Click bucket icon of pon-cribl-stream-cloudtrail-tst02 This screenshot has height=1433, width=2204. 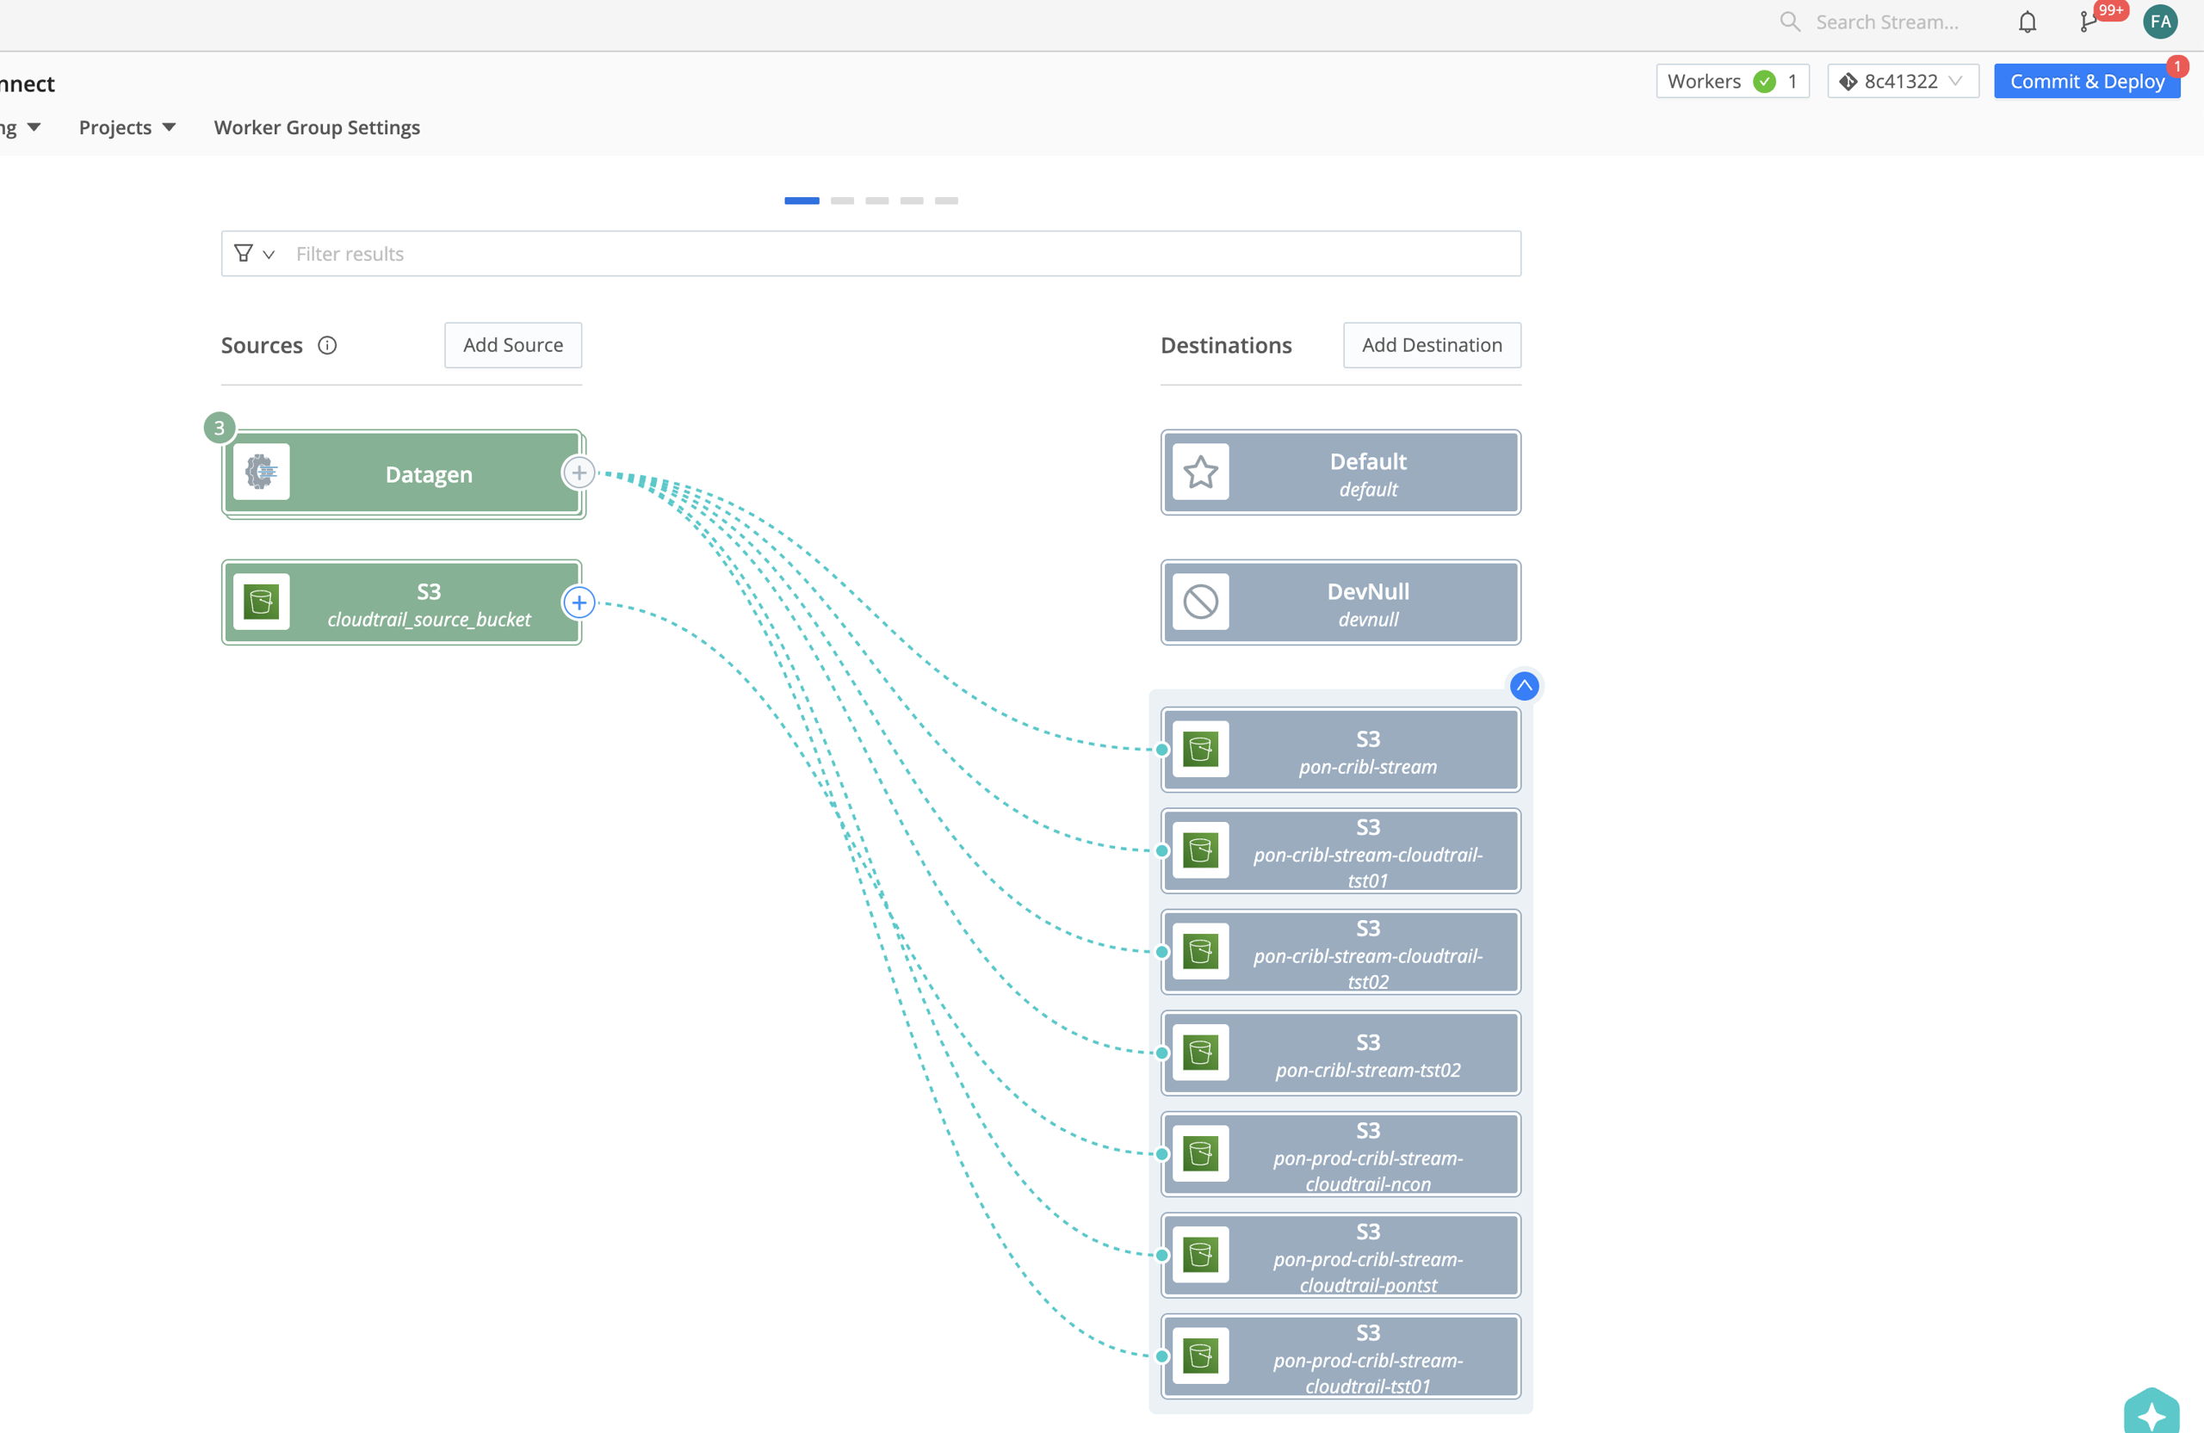click(1201, 951)
